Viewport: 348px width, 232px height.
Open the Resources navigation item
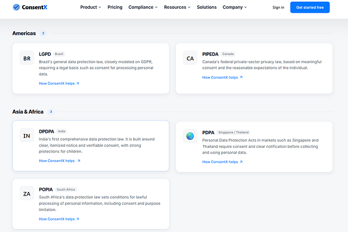(x=177, y=8)
